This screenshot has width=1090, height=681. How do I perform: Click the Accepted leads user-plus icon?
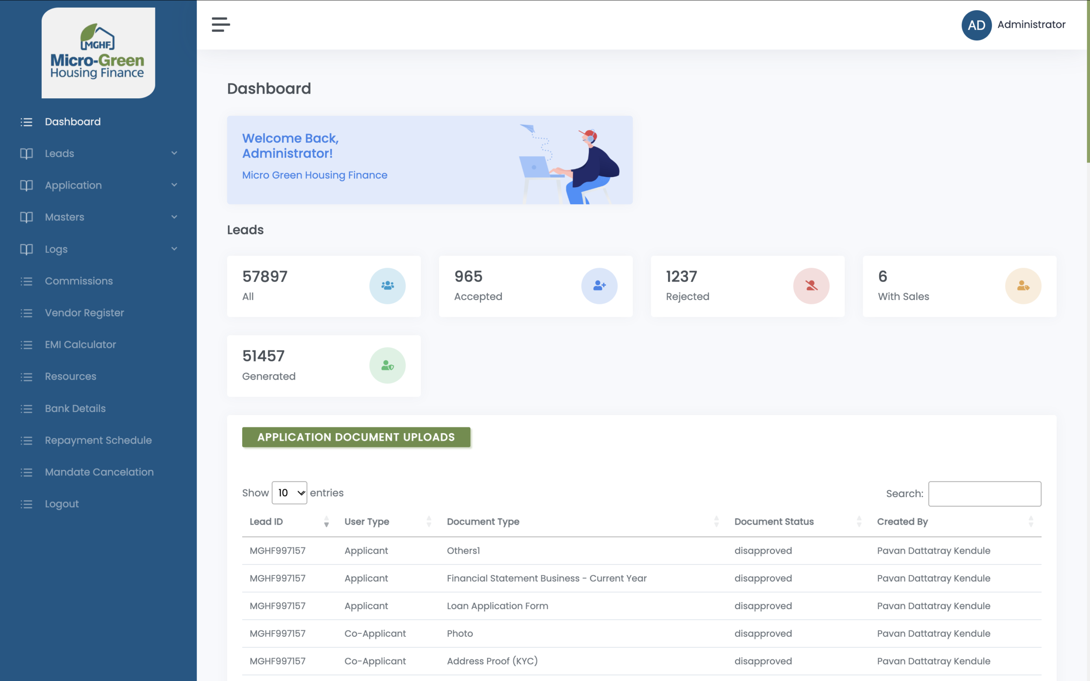599,286
